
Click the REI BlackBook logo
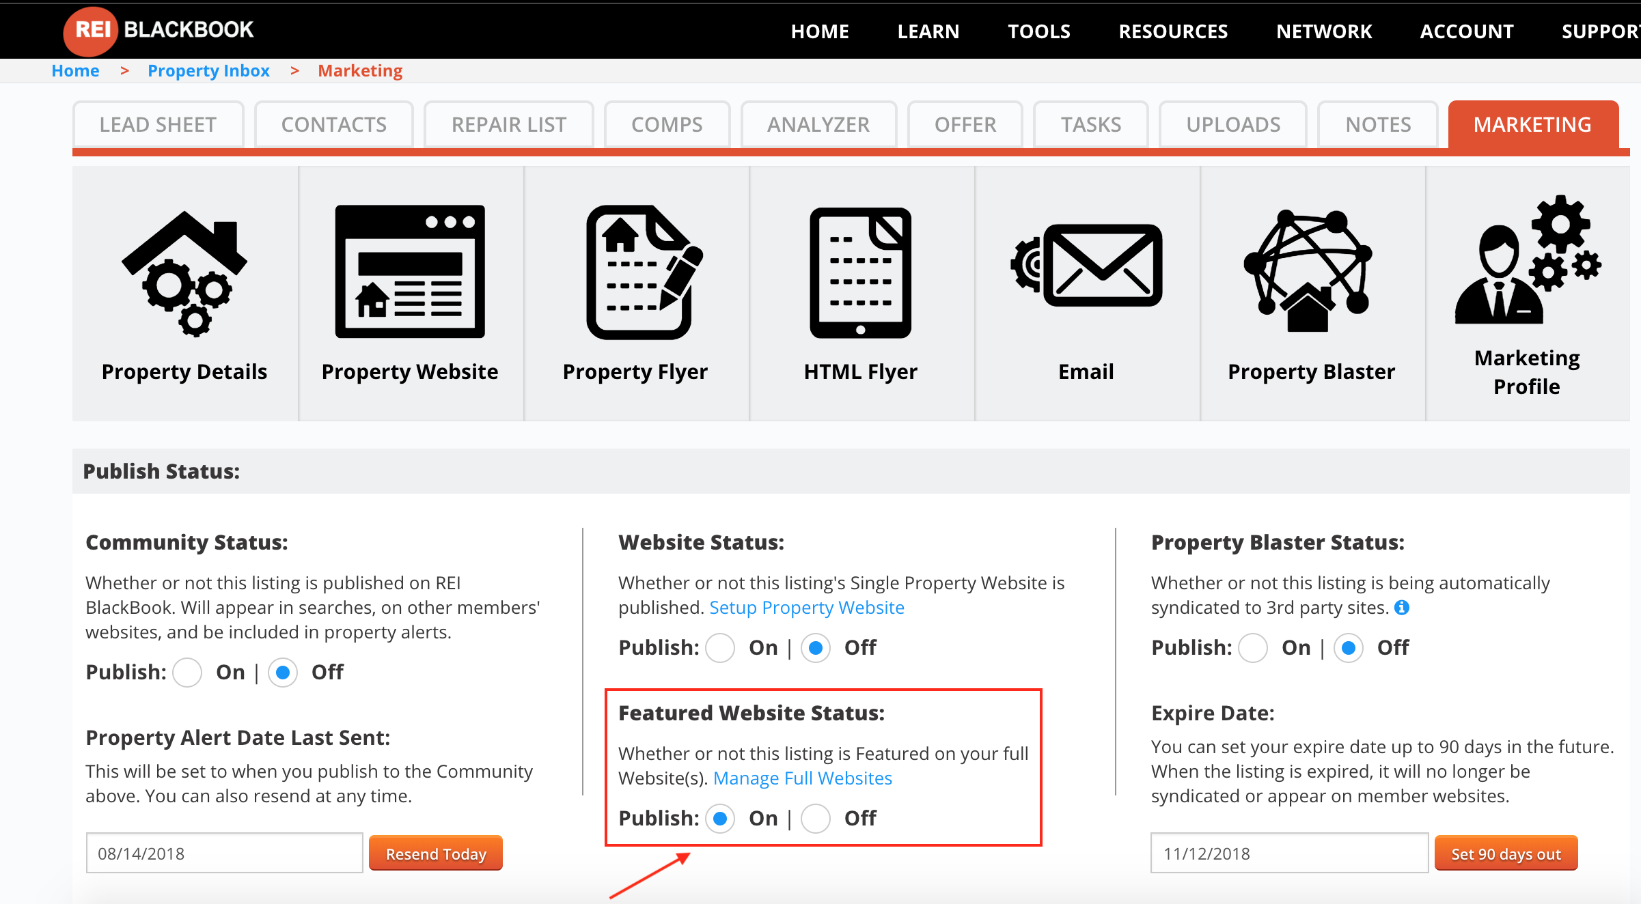[158, 30]
